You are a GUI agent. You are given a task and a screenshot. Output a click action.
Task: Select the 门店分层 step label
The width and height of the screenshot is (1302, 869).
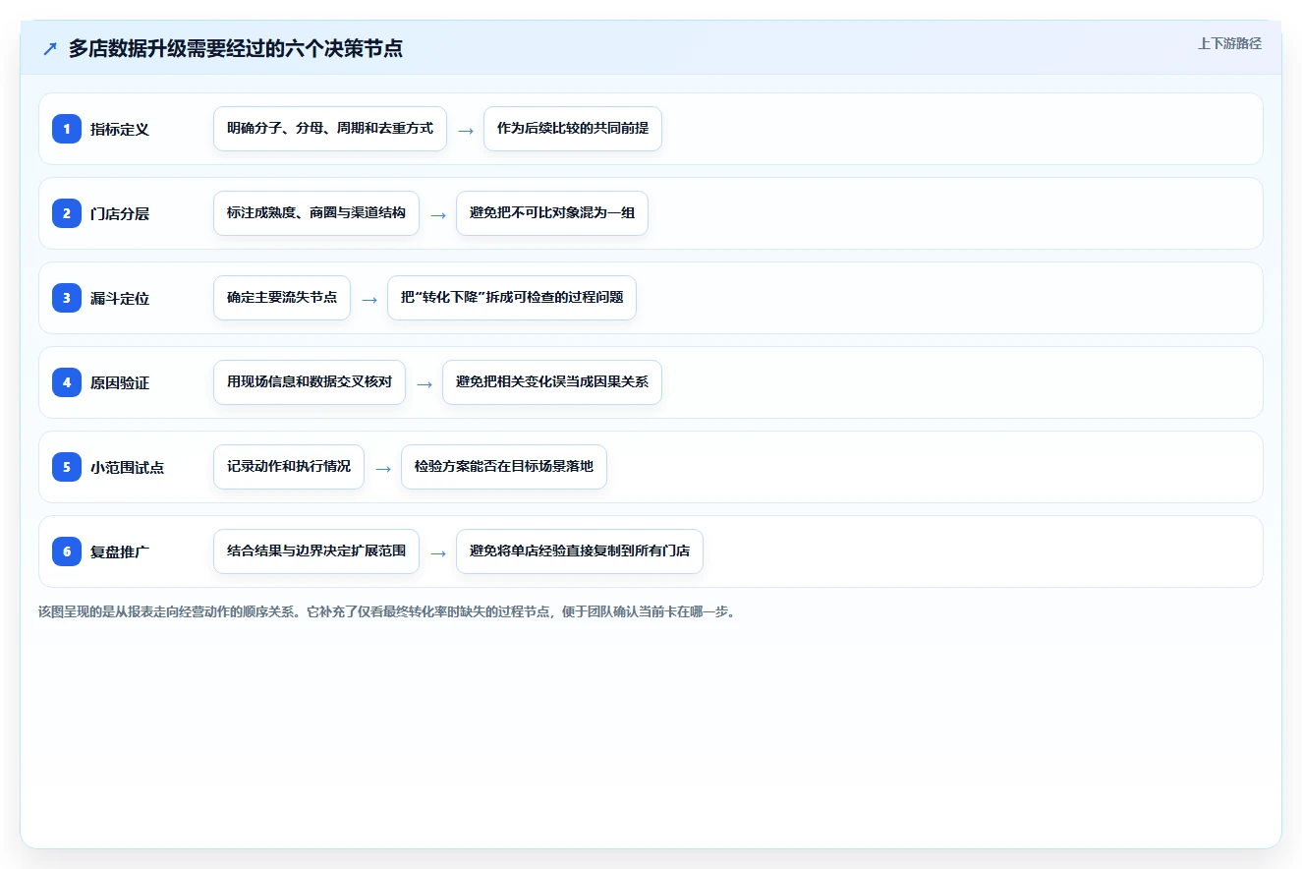click(x=120, y=213)
